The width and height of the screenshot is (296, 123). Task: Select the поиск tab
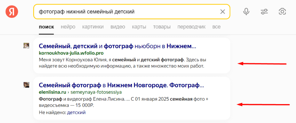point(46,27)
